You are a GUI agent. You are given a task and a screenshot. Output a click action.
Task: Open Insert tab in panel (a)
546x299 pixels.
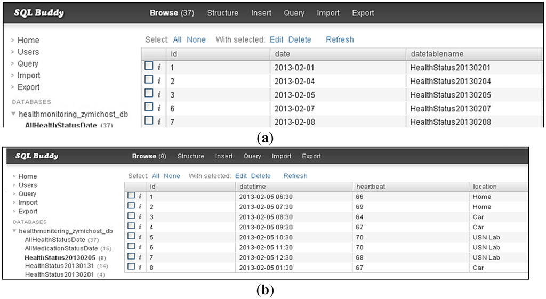261,13
